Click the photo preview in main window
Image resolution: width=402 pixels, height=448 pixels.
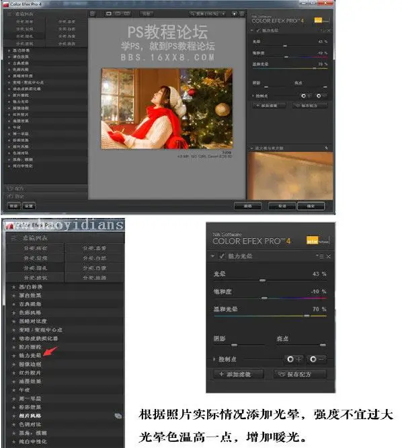167,108
